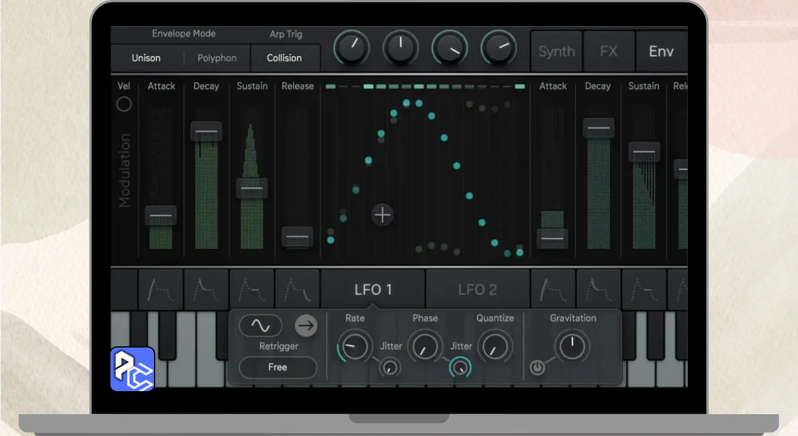Select Unison envelope mode
The height and width of the screenshot is (436, 798).
pyautogui.click(x=146, y=58)
